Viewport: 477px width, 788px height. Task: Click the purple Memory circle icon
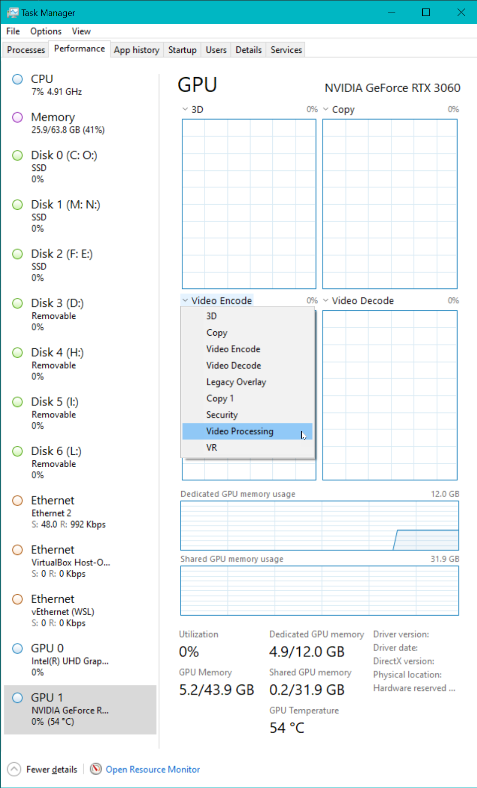tap(17, 117)
